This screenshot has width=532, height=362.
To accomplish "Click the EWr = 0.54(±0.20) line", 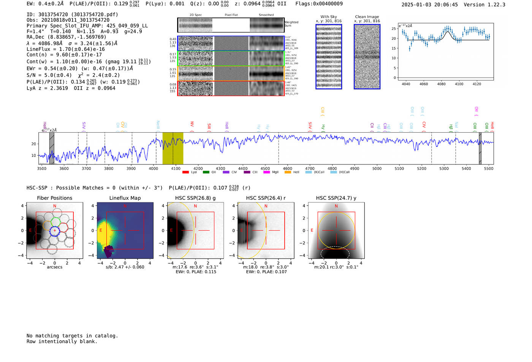I will pos(80,69).
